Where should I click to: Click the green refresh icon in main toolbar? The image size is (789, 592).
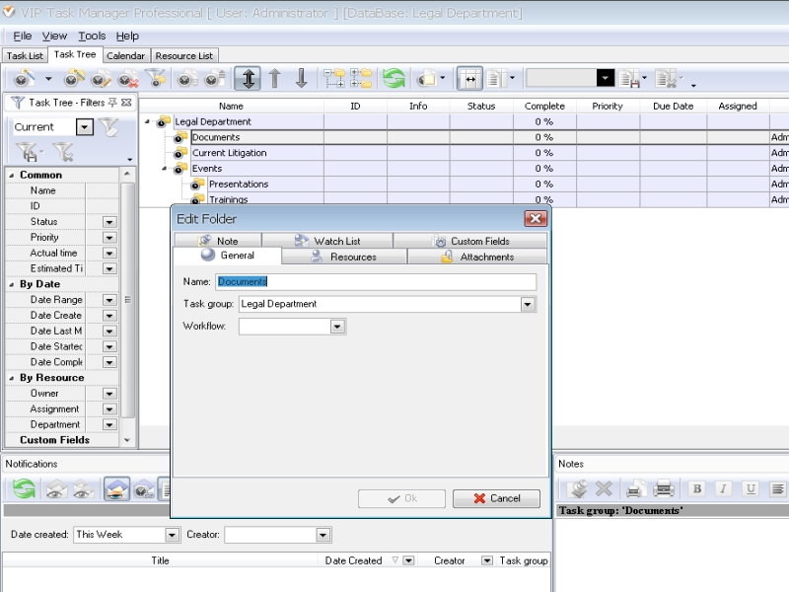[394, 79]
